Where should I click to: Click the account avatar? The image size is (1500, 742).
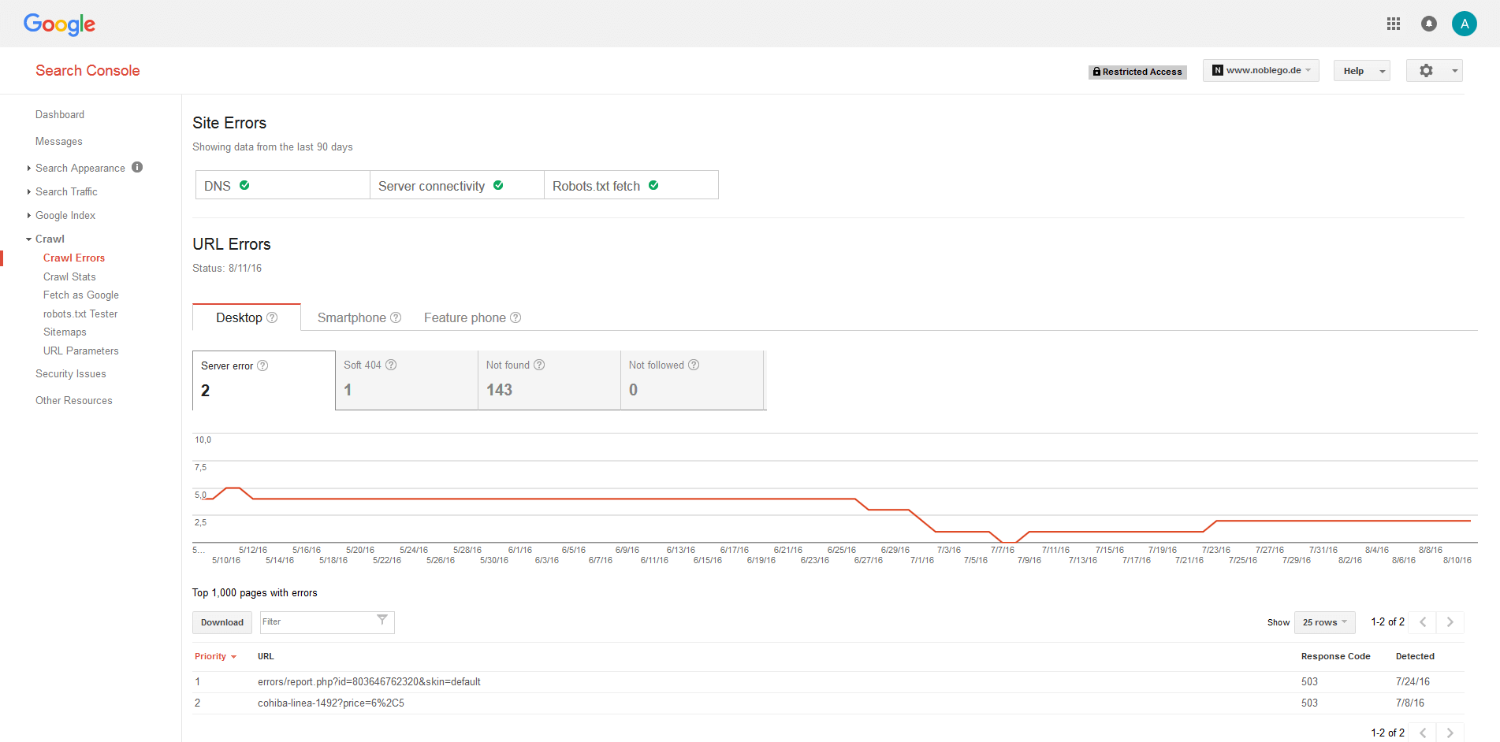tap(1465, 24)
